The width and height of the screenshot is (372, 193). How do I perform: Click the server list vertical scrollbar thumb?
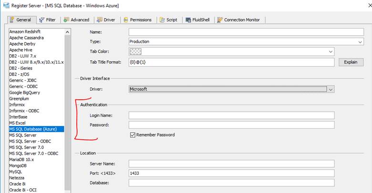(67, 112)
